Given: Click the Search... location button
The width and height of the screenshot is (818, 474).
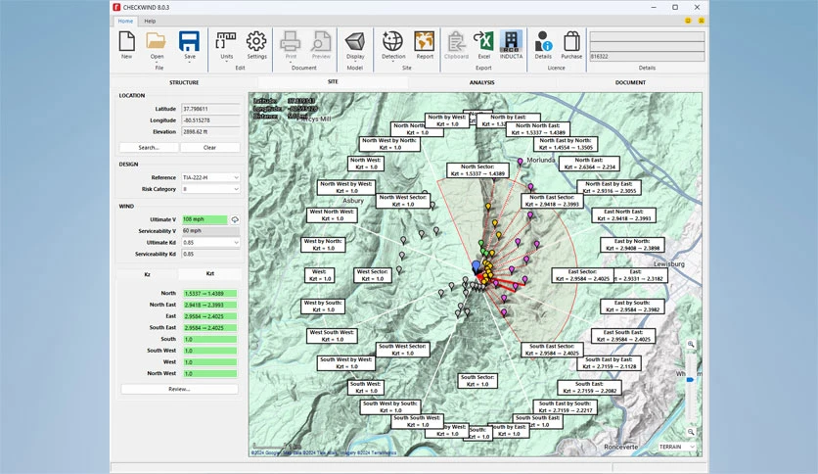Looking at the screenshot, I should coord(149,148).
